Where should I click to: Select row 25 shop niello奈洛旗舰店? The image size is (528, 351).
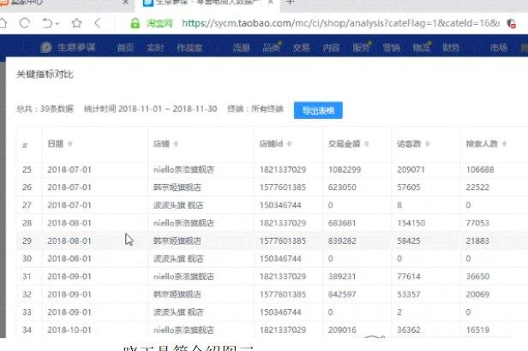pos(183,170)
